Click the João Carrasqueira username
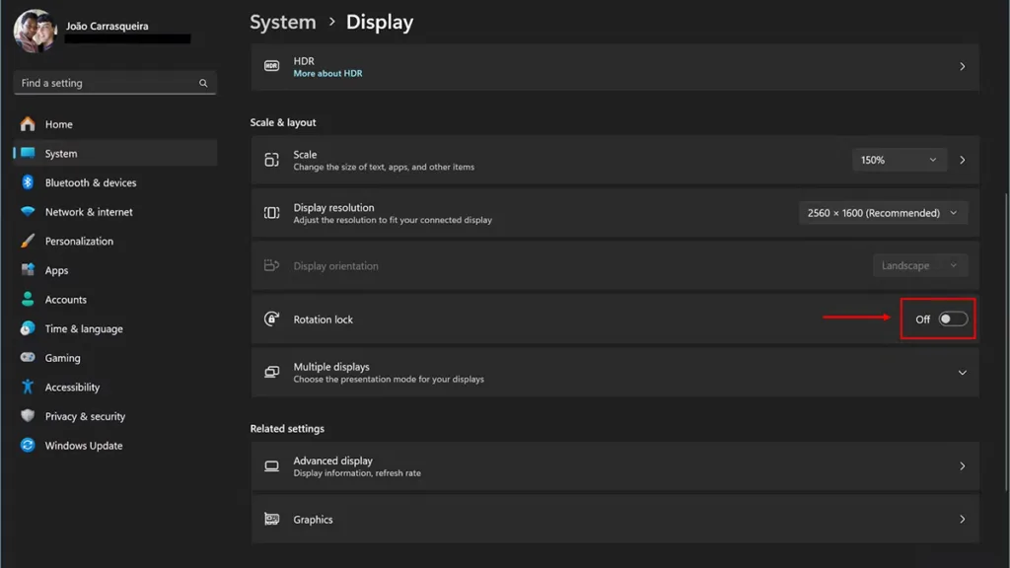Image resolution: width=1010 pixels, height=568 pixels. click(x=107, y=26)
